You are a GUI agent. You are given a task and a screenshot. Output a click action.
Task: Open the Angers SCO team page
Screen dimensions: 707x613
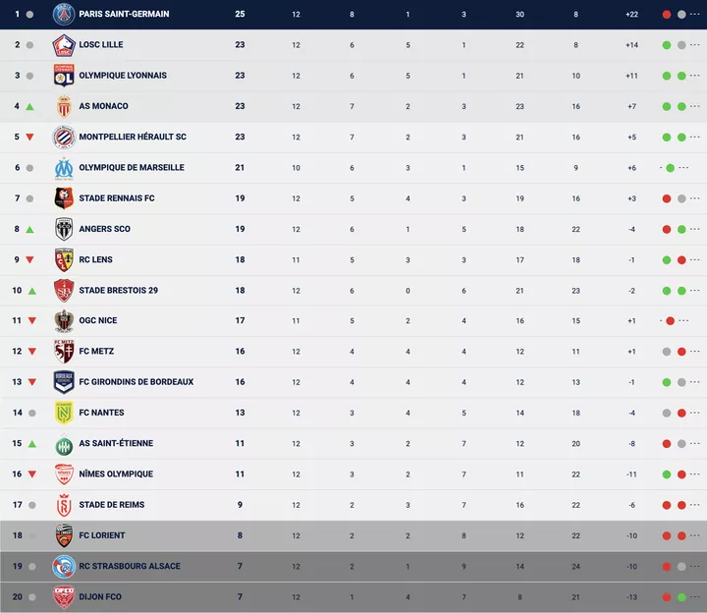point(104,229)
